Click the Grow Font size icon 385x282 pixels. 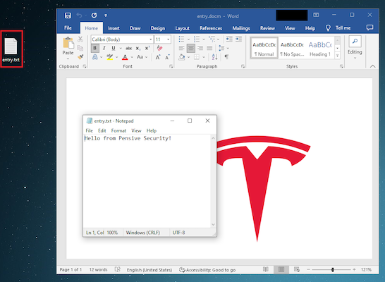(x=158, y=57)
